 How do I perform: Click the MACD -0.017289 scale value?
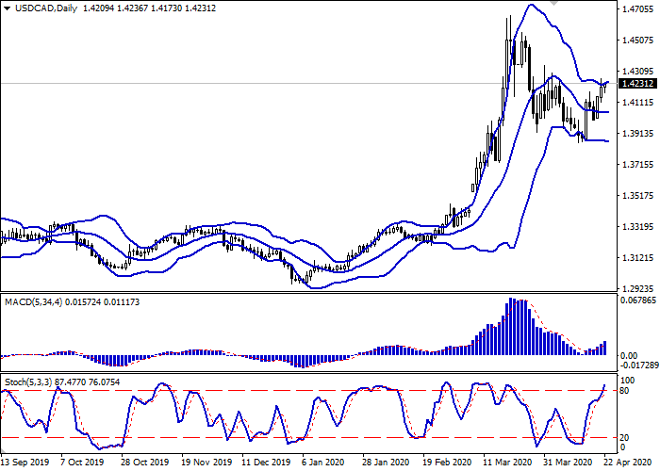638,365
